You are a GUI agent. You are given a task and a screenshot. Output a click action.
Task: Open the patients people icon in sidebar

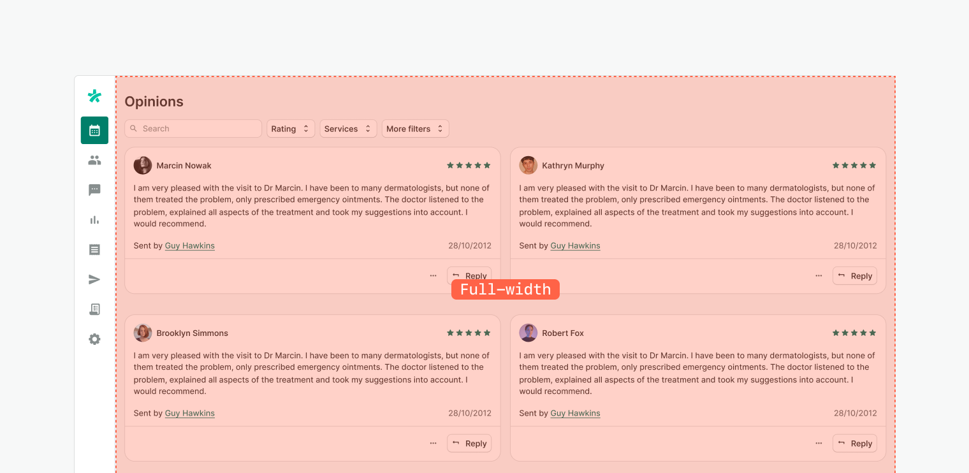tap(94, 160)
